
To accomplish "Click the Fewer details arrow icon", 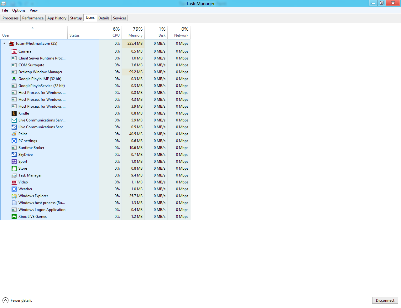I will pos(5,300).
